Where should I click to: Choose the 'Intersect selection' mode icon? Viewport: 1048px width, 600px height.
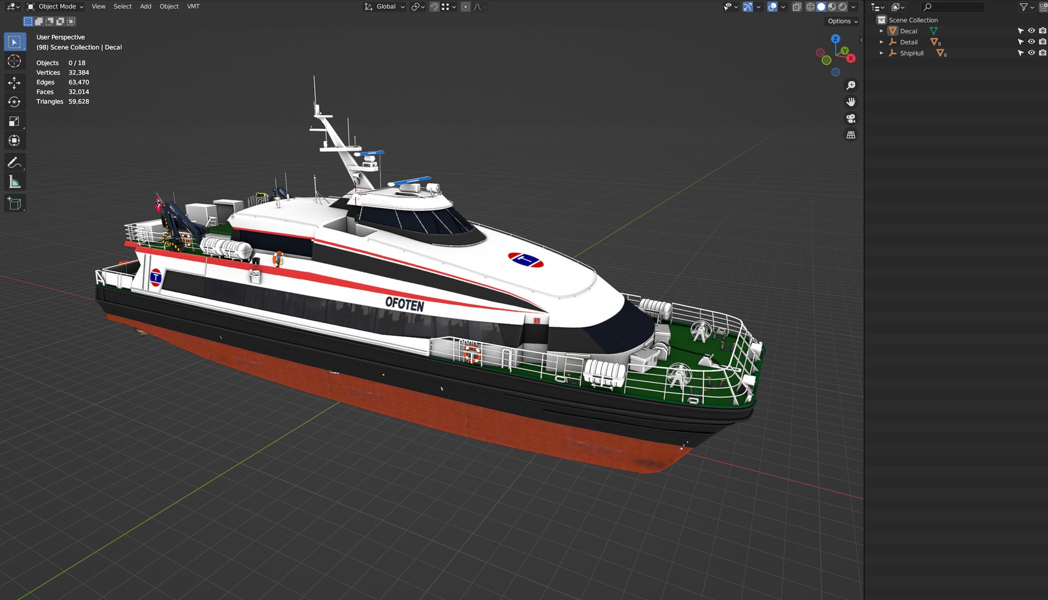(x=71, y=21)
